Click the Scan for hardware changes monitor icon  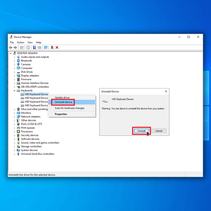tap(46, 48)
